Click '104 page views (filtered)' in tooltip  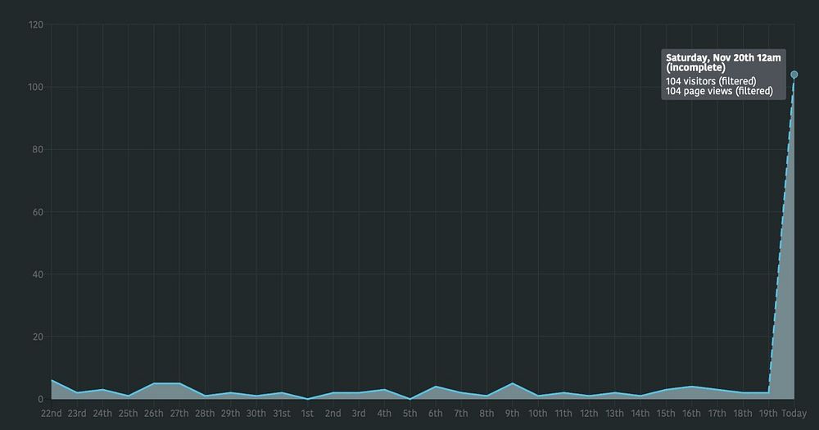pyautogui.click(x=719, y=91)
